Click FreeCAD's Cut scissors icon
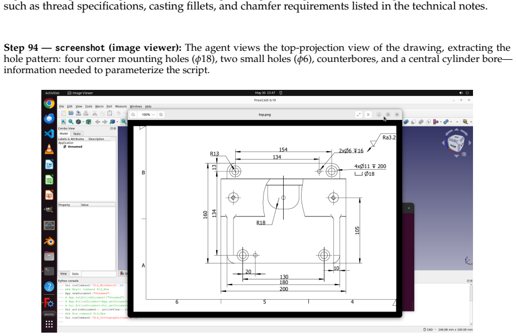Screen dimensions: 516x336 [x=95, y=113]
